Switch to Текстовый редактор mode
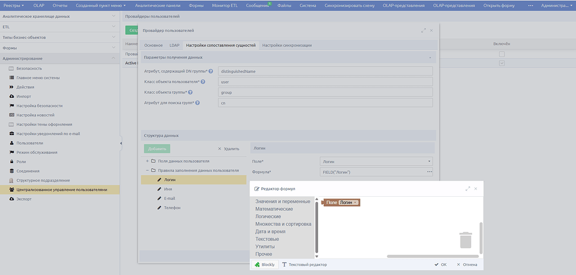Image resolution: width=576 pixels, height=275 pixels. [x=305, y=264]
